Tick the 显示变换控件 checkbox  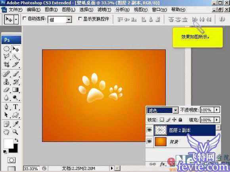(80, 19)
